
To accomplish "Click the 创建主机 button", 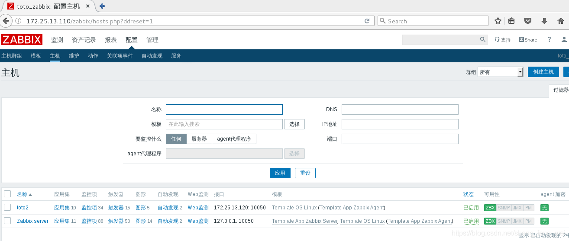I will click(543, 72).
